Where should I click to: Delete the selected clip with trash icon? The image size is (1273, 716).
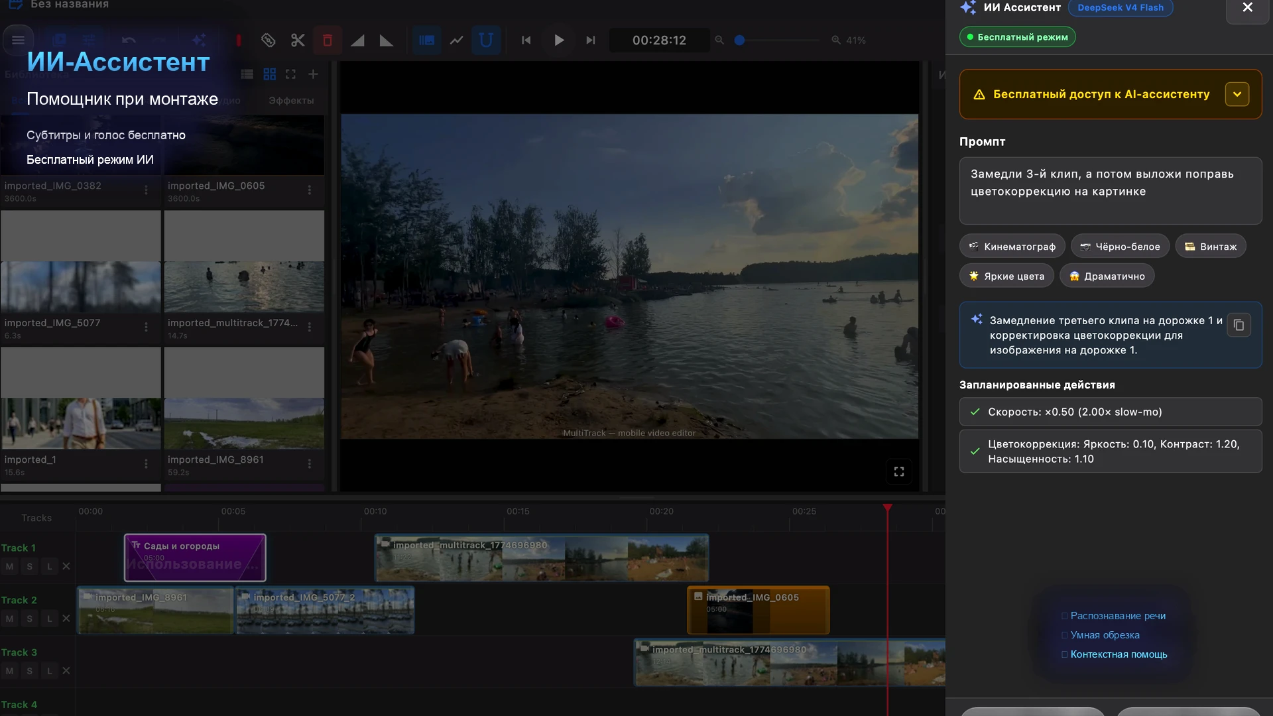328,40
